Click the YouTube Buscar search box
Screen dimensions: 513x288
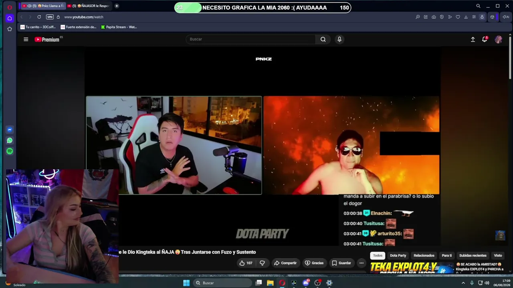[x=251, y=39]
